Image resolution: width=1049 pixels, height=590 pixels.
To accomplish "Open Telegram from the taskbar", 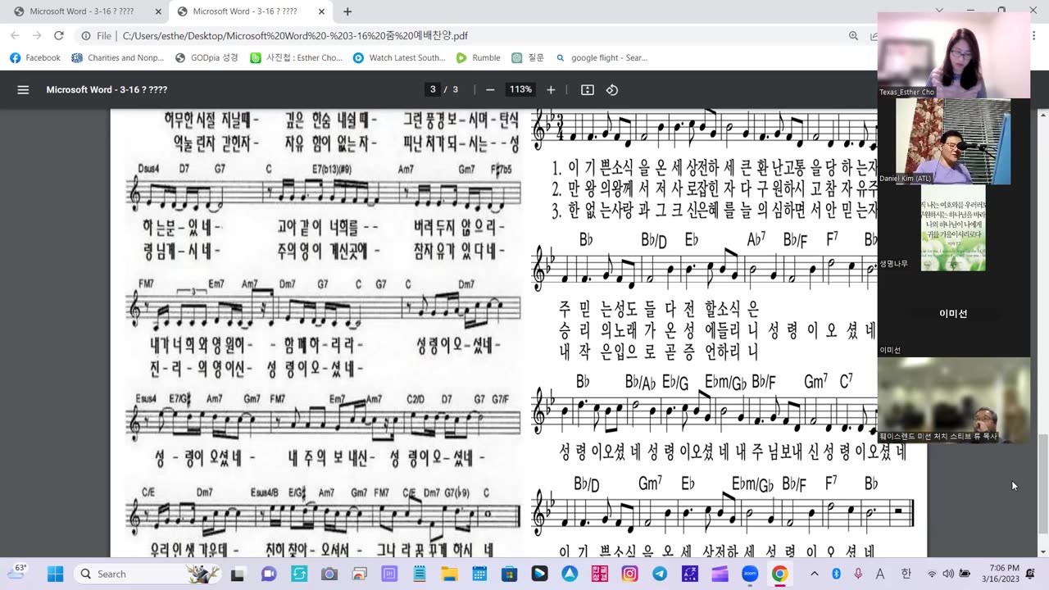I will [660, 574].
